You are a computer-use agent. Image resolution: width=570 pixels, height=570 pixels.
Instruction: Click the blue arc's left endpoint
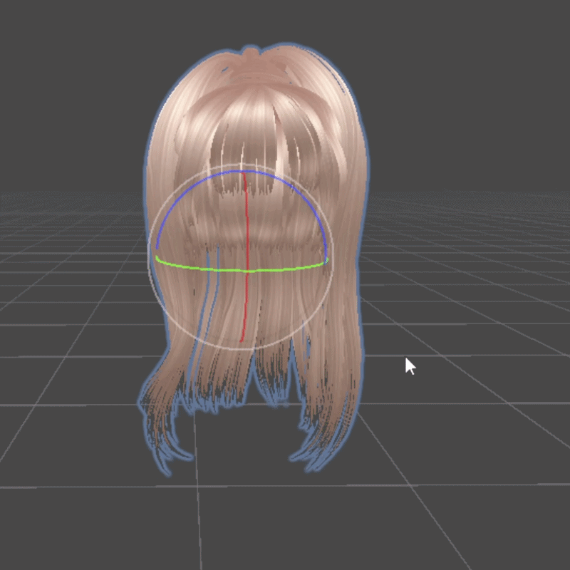[157, 248]
